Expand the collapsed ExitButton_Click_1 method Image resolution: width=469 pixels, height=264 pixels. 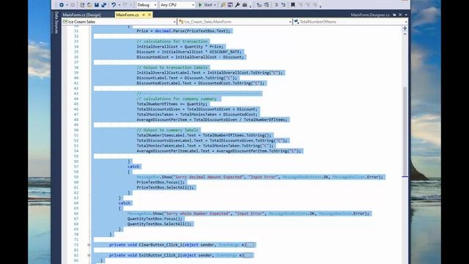(x=89, y=255)
